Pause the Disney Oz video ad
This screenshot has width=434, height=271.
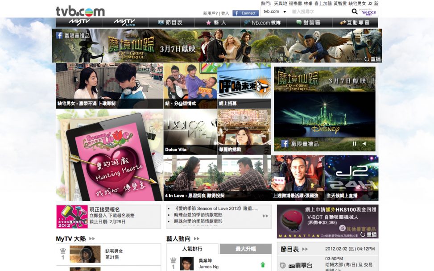click(x=354, y=143)
